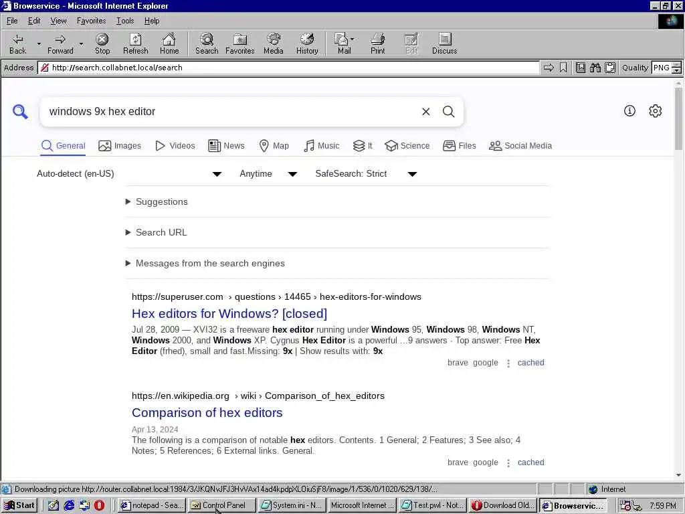The height and width of the screenshot is (514, 685).
Task: Open the Back button history dropdown arrow
Action: coord(39,44)
